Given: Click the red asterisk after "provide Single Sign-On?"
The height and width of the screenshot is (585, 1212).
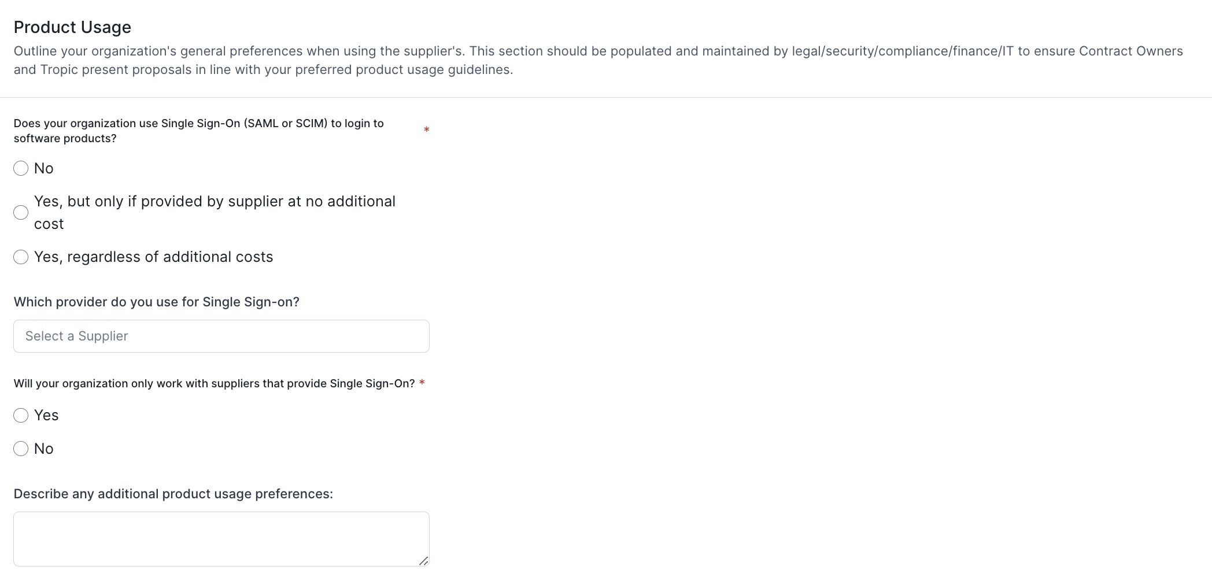Looking at the screenshot, I should tap(422, 383).
